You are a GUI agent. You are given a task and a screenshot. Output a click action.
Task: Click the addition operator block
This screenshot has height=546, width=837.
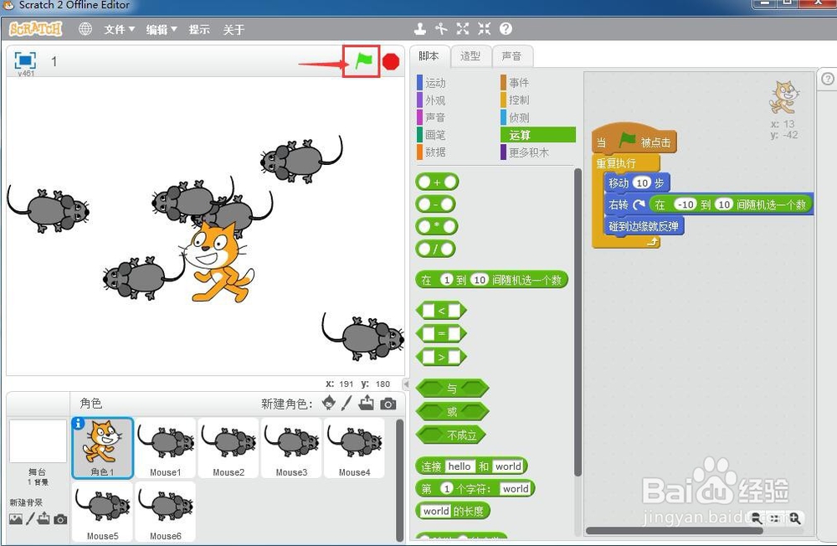click(437, 183)
